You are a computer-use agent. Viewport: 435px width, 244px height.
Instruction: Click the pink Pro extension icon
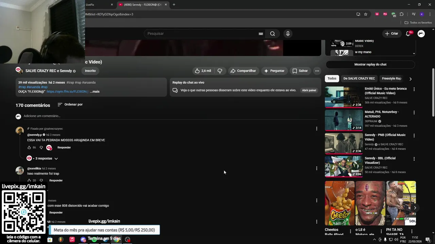[x=385, y=14]
